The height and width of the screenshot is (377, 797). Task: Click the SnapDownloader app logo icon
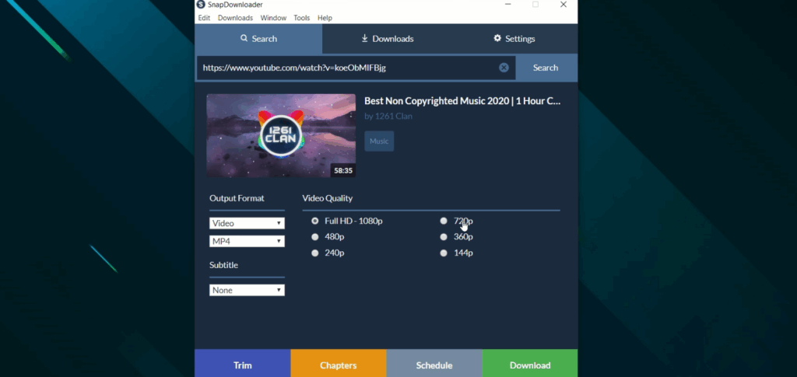[201, 5]
